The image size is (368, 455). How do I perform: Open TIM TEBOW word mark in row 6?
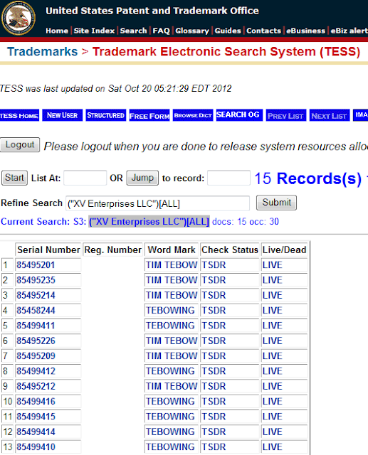point(172,341)
